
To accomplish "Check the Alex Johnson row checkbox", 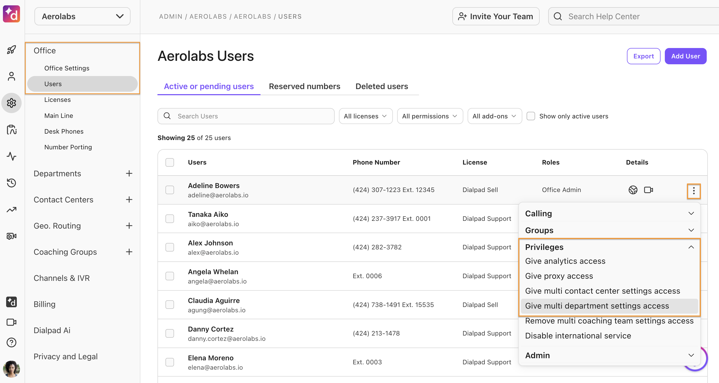I will point(170,247).
